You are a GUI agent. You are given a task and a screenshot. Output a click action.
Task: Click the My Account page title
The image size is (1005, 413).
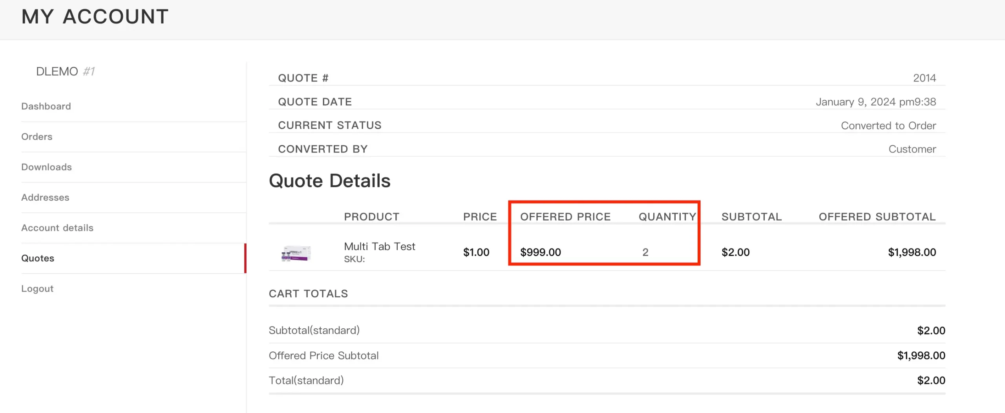pyautogui.click(x=95, y=16)
